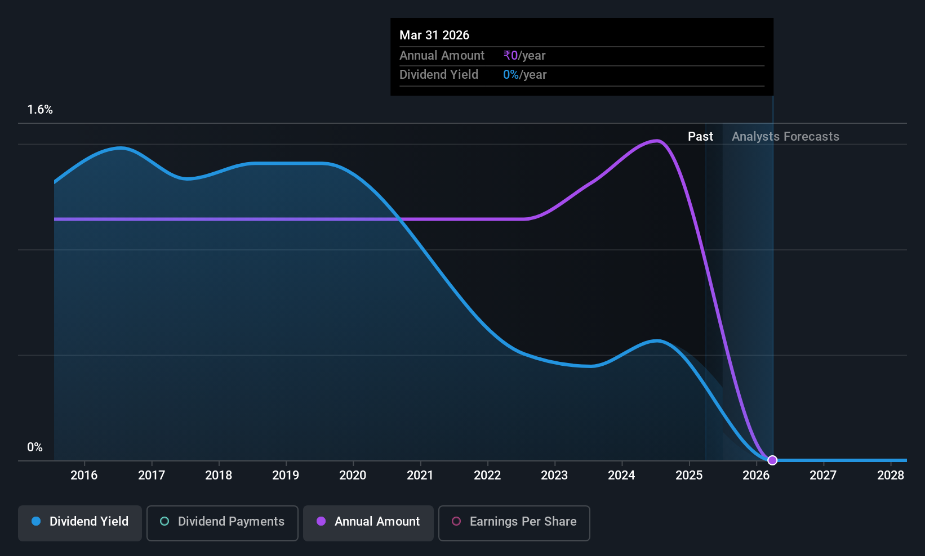This screenshot has height=556, width=925.
Task: Click the 2016 year label on axis
Action: [x=84, y=476]
